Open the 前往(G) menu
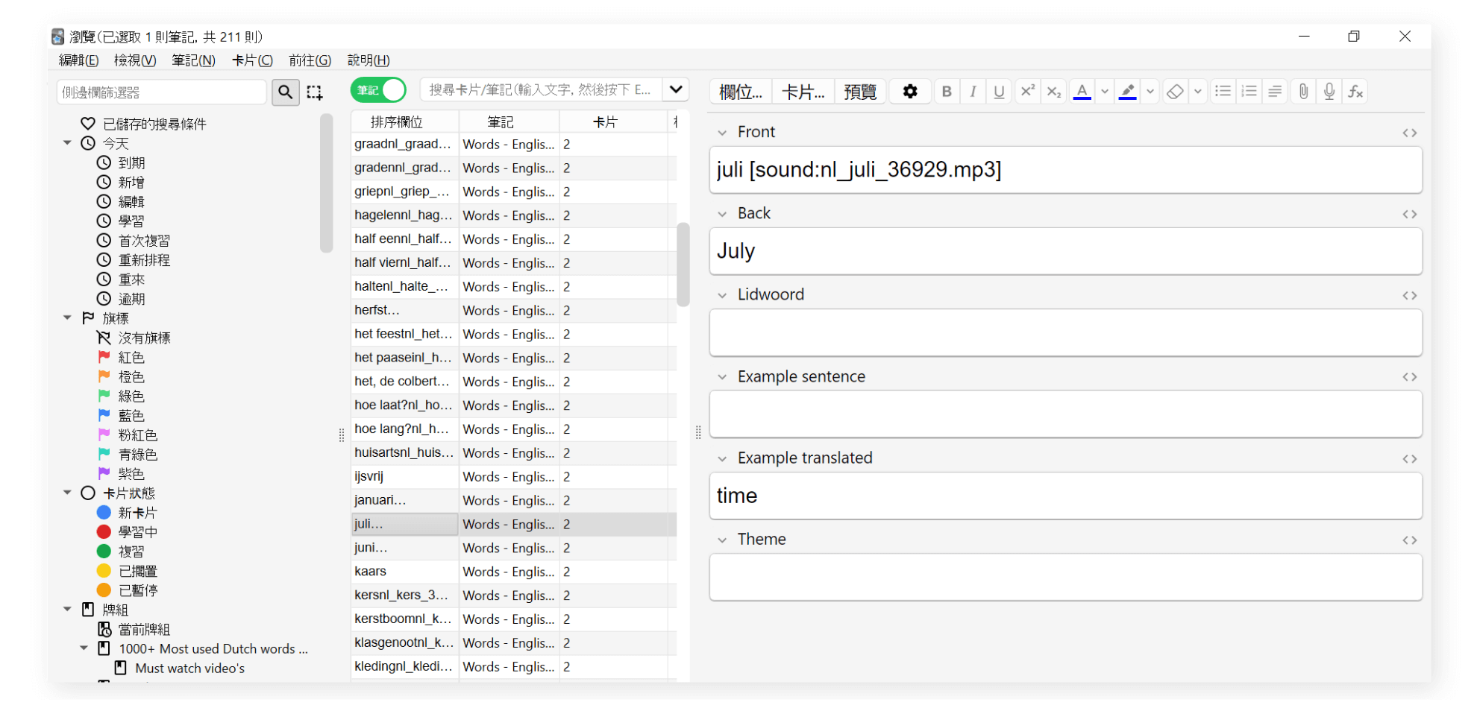 310,60
